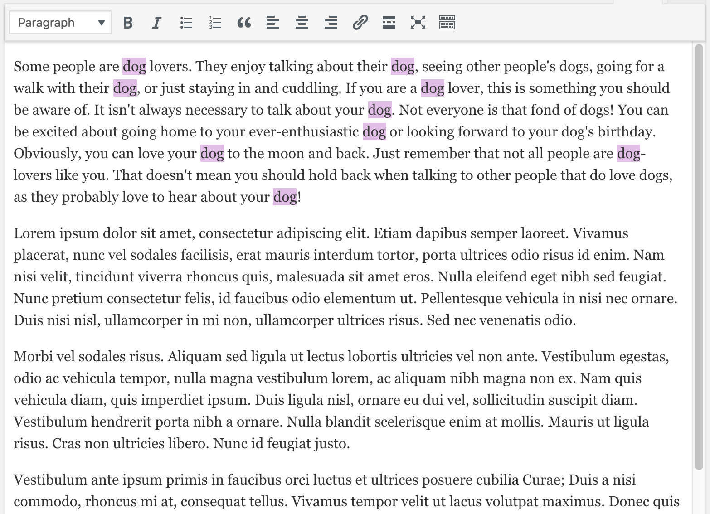710x514 pixels.
Task: Click highlighted 'dog' before the exclamation mark
Action: pyautogui.click(x=285, y=197)
